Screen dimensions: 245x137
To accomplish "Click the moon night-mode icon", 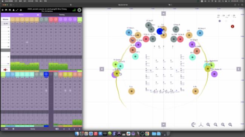I will [194, 125].
